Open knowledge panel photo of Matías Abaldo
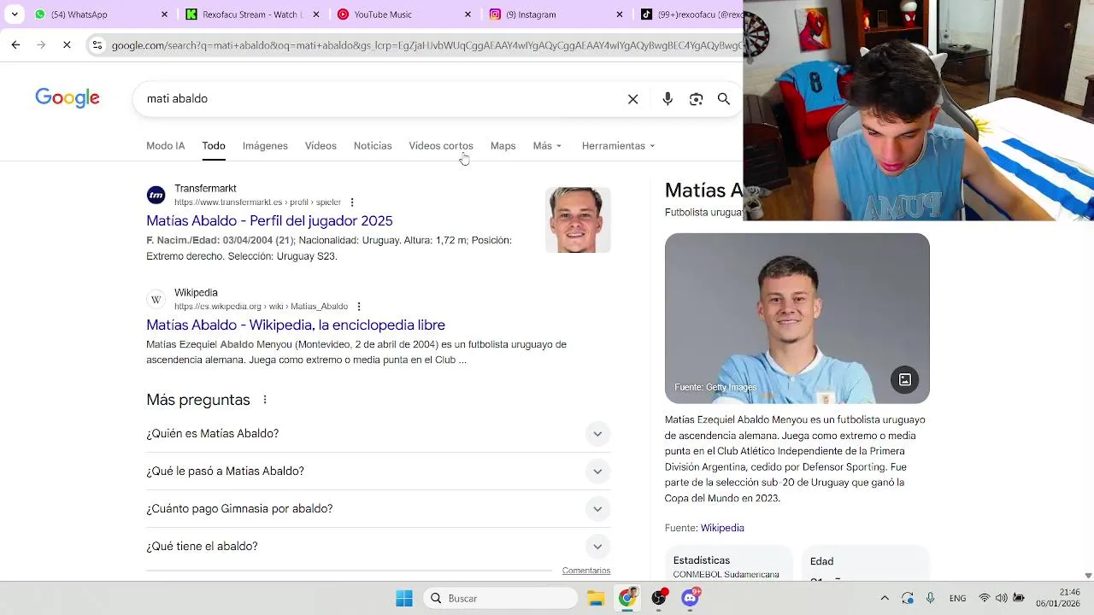Viewport: 1094px width, 615px height. (797, 318)
